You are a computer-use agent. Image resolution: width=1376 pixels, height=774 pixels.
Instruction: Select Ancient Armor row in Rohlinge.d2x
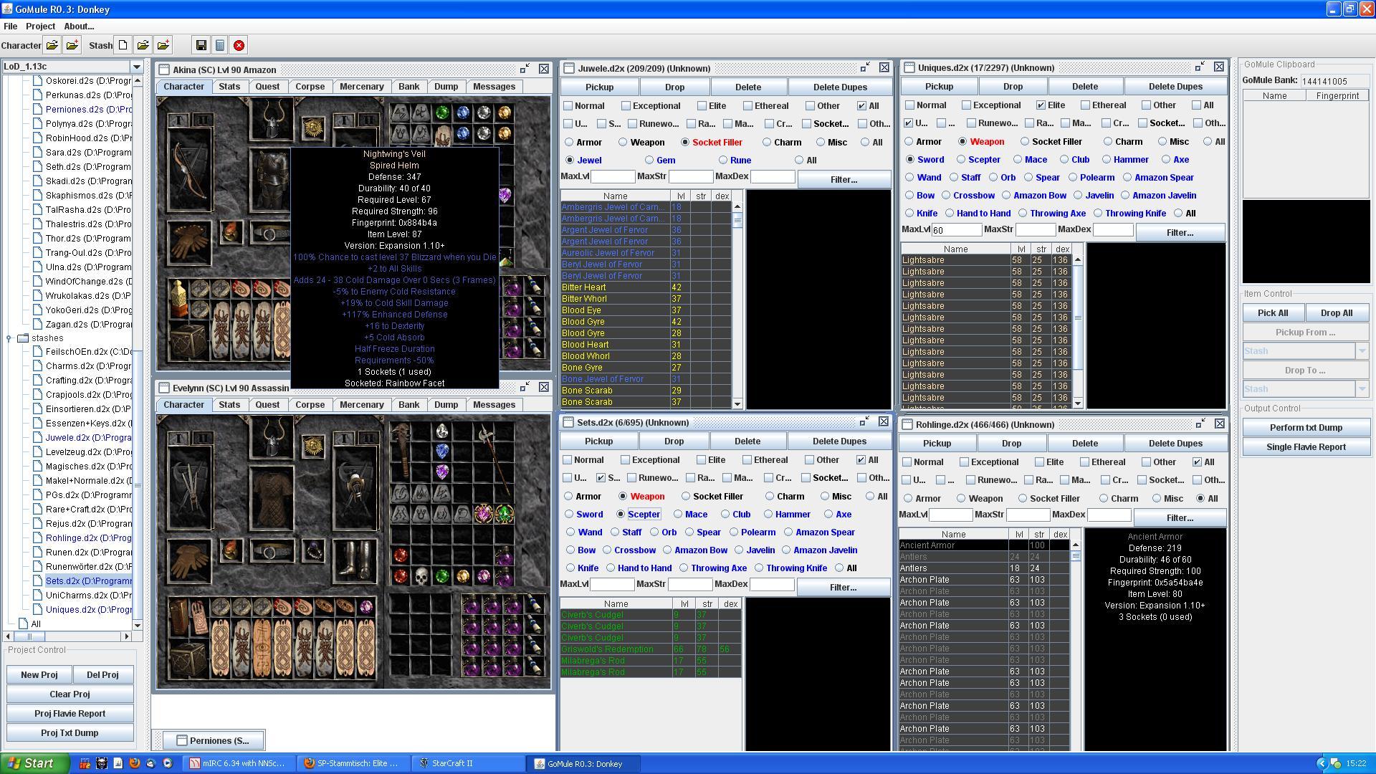[x=984, y=545]
